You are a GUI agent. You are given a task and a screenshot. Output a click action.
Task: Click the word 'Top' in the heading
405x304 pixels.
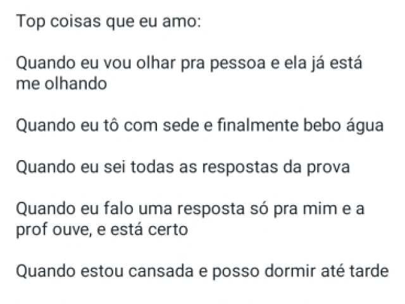(30, 22)
